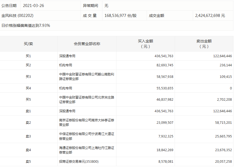The image size is (234, 167).
Task: Open 深股通专用 in the 卖1 row
Action: point(67,111)
